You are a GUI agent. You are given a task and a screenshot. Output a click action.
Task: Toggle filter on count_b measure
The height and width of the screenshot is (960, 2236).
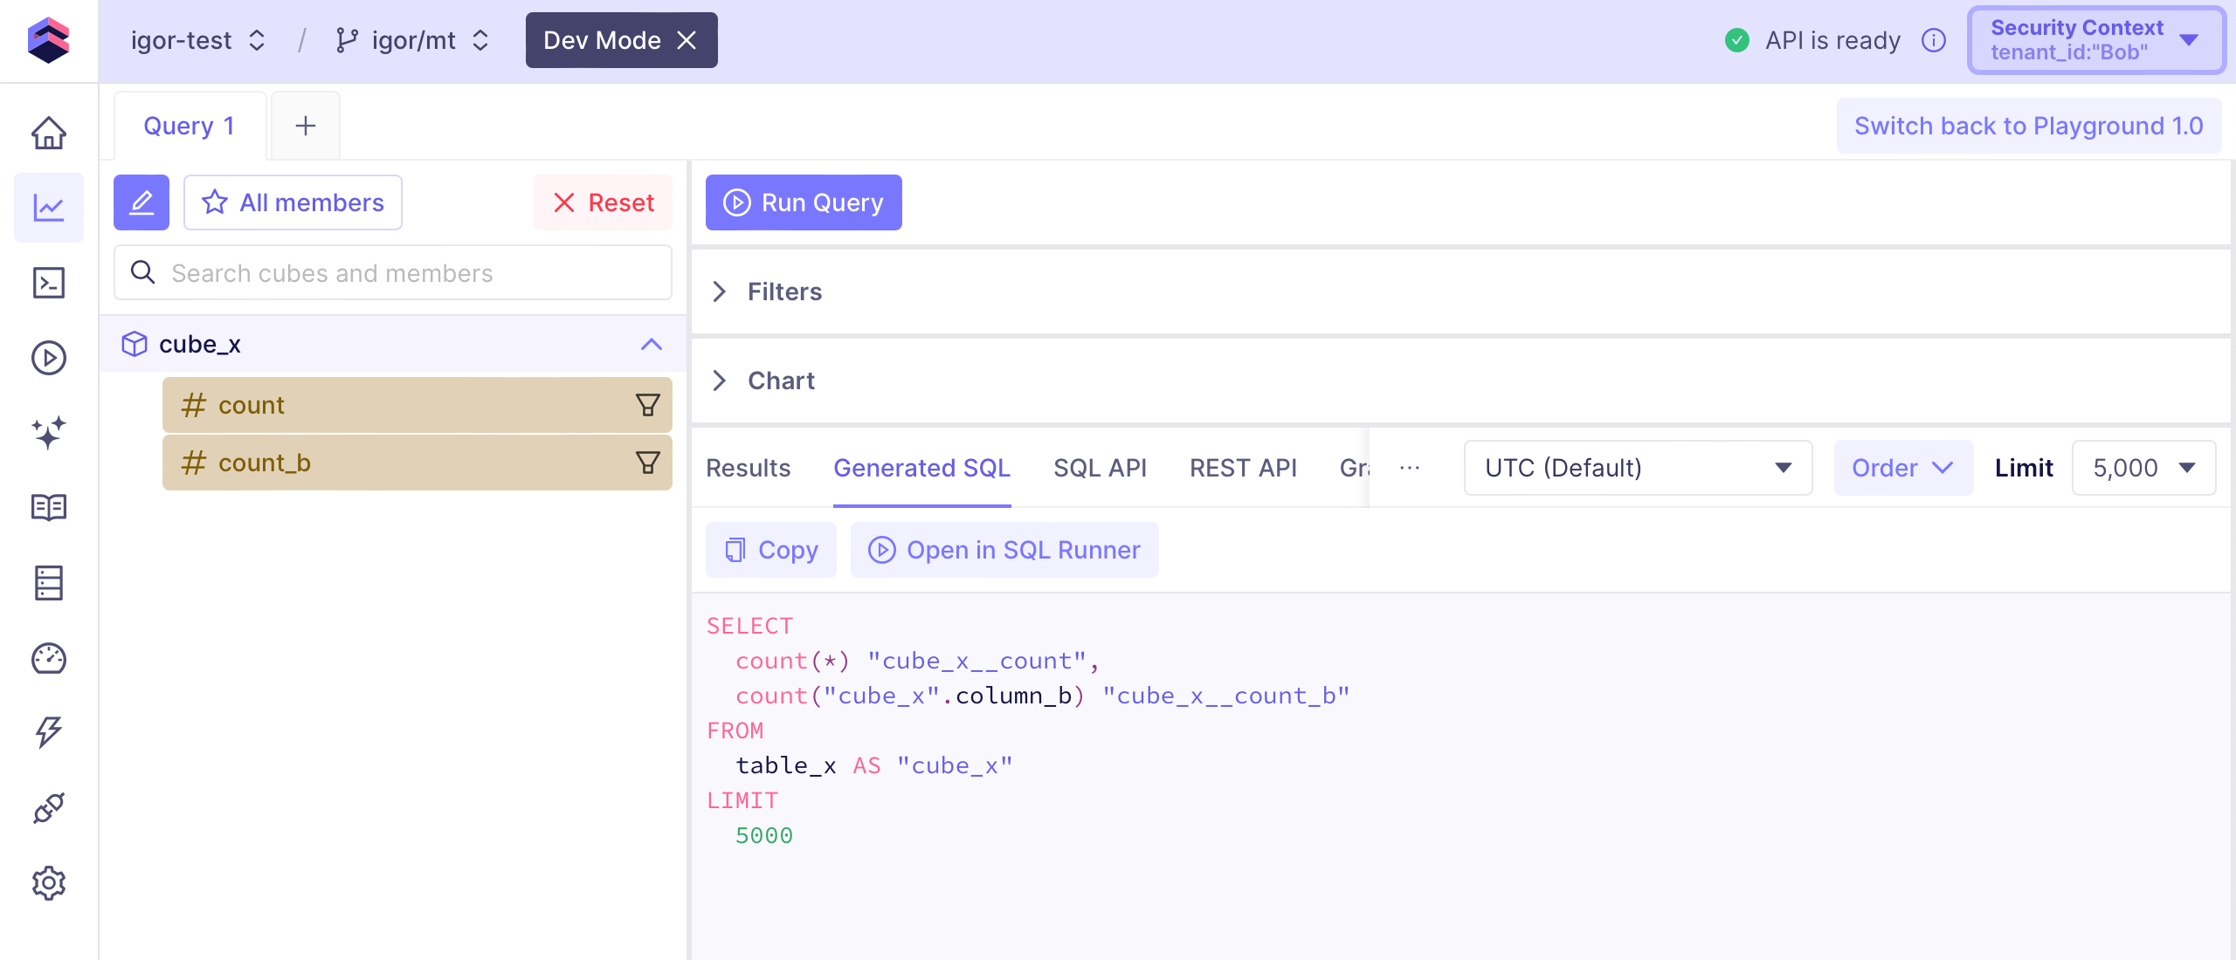(647, 463)
